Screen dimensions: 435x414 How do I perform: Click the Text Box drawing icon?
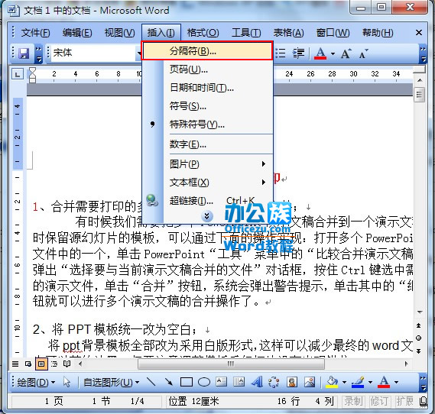tap(222, 382)
